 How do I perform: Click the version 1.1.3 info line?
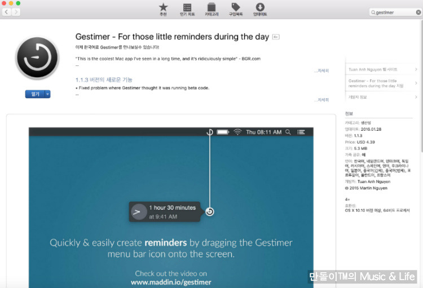(x=354, y=136)
